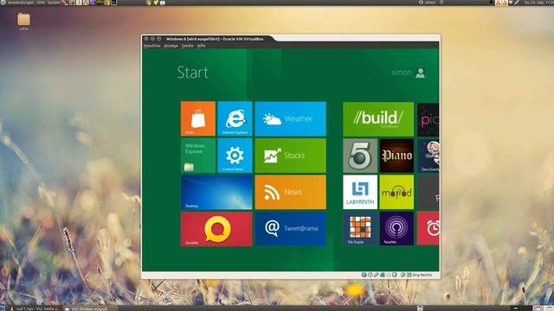
Task: Open the Tweet@rama tile
Action: 291,229
